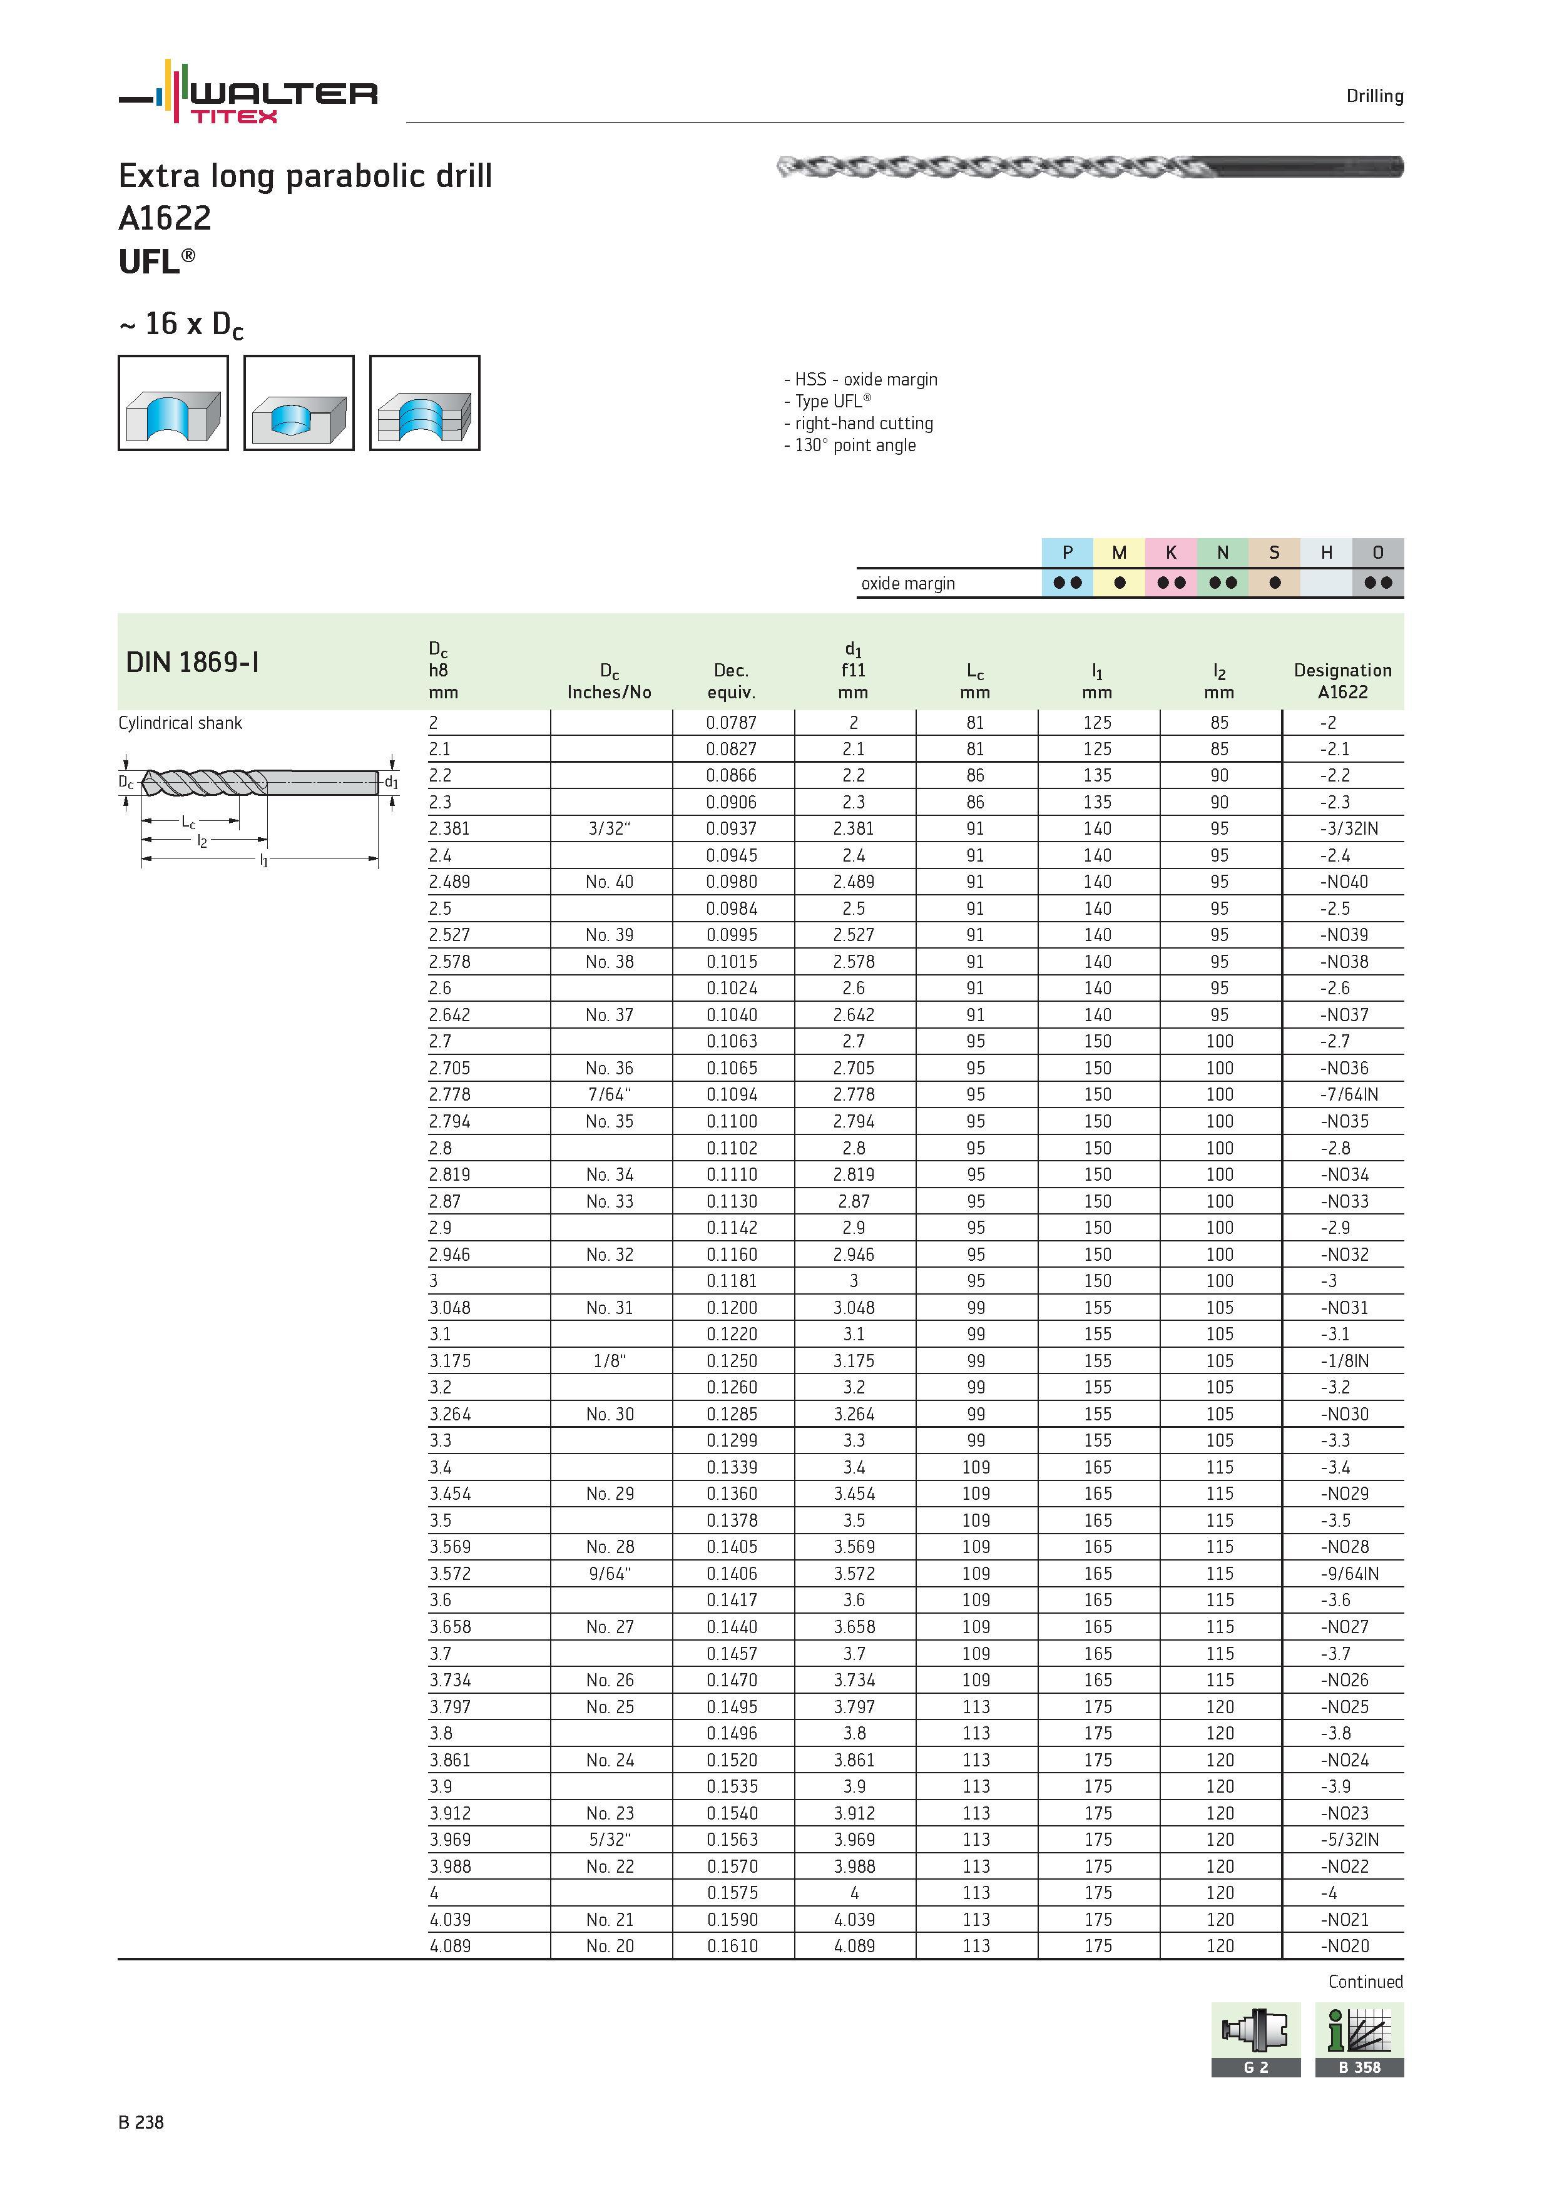Select the "5/32“" inch size cell
This screenshot has width=1552, height=2195.
(x=610, y=1840)
